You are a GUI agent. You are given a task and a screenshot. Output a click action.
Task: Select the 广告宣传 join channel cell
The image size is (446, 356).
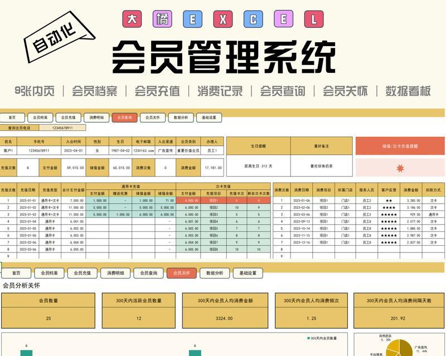[166, 150]
